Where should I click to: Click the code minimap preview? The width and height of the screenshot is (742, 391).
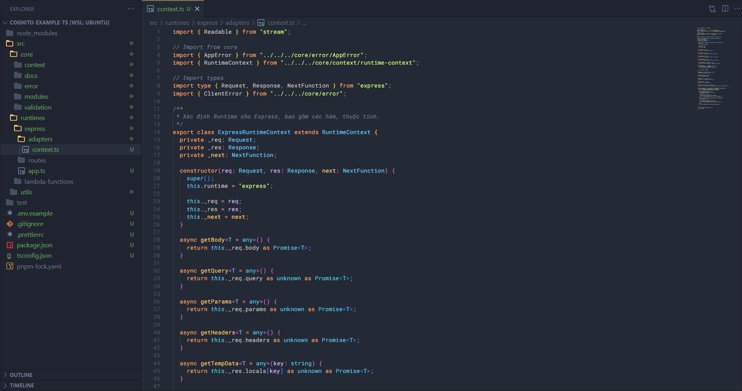[x=713, y=68]
